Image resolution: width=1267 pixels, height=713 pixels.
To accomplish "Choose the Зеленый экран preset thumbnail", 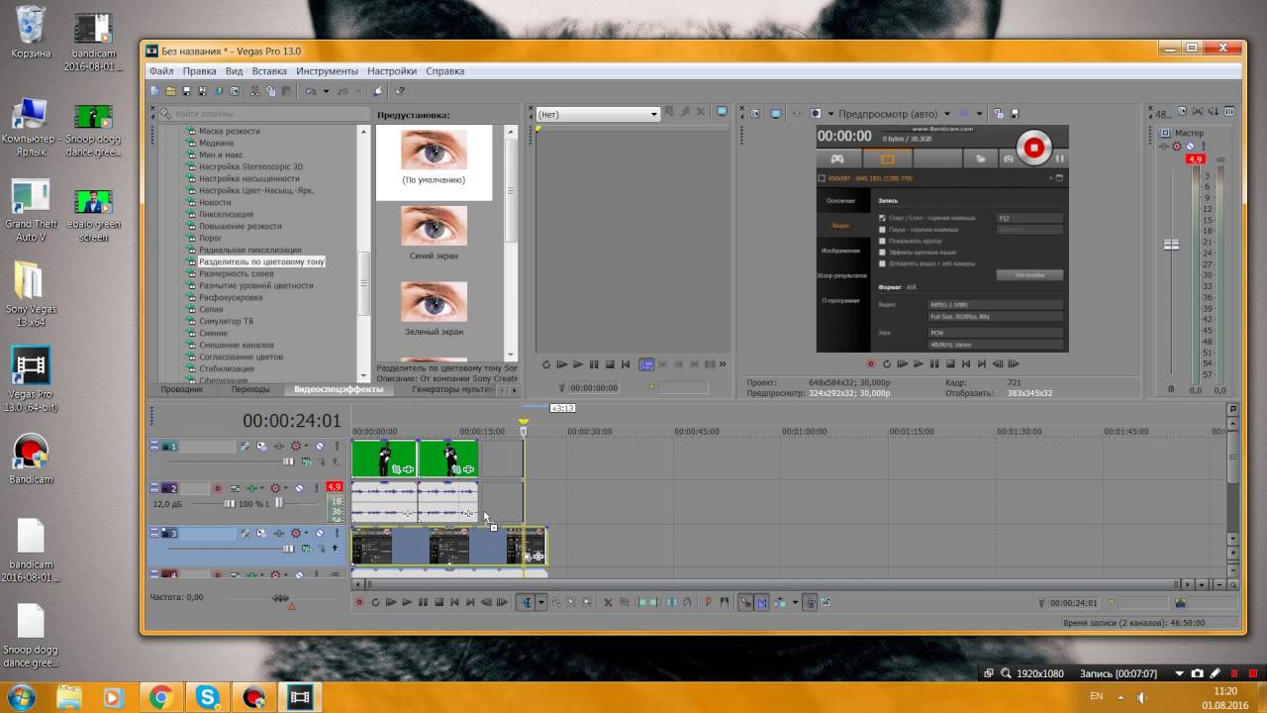I will point(434,302).
